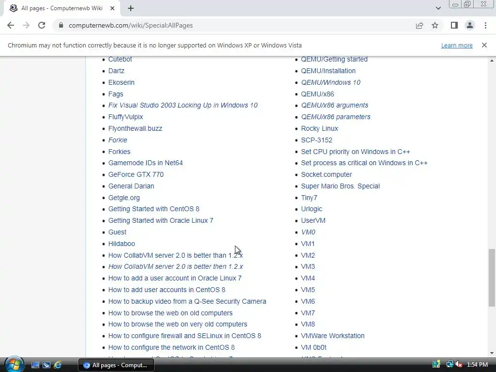
Task: Click the taskbar clock 1:54 PM
Action: tap(477, 365)
